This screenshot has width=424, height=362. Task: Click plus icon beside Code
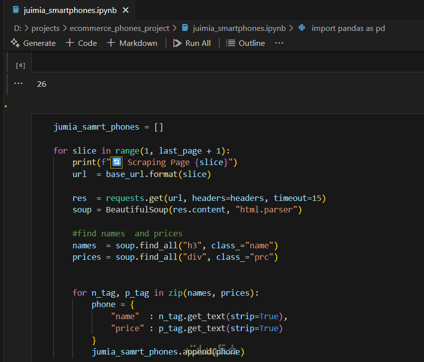[70, 43]
